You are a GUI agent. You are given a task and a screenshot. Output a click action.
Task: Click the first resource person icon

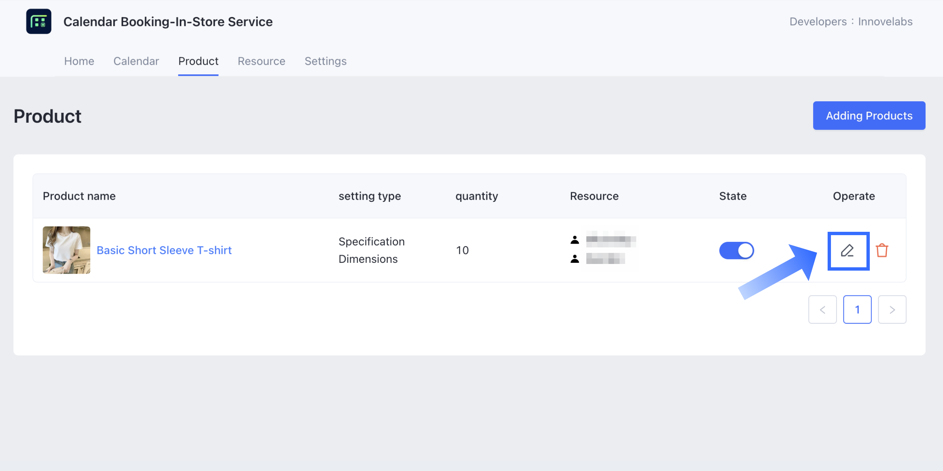(x=574, y=240)
